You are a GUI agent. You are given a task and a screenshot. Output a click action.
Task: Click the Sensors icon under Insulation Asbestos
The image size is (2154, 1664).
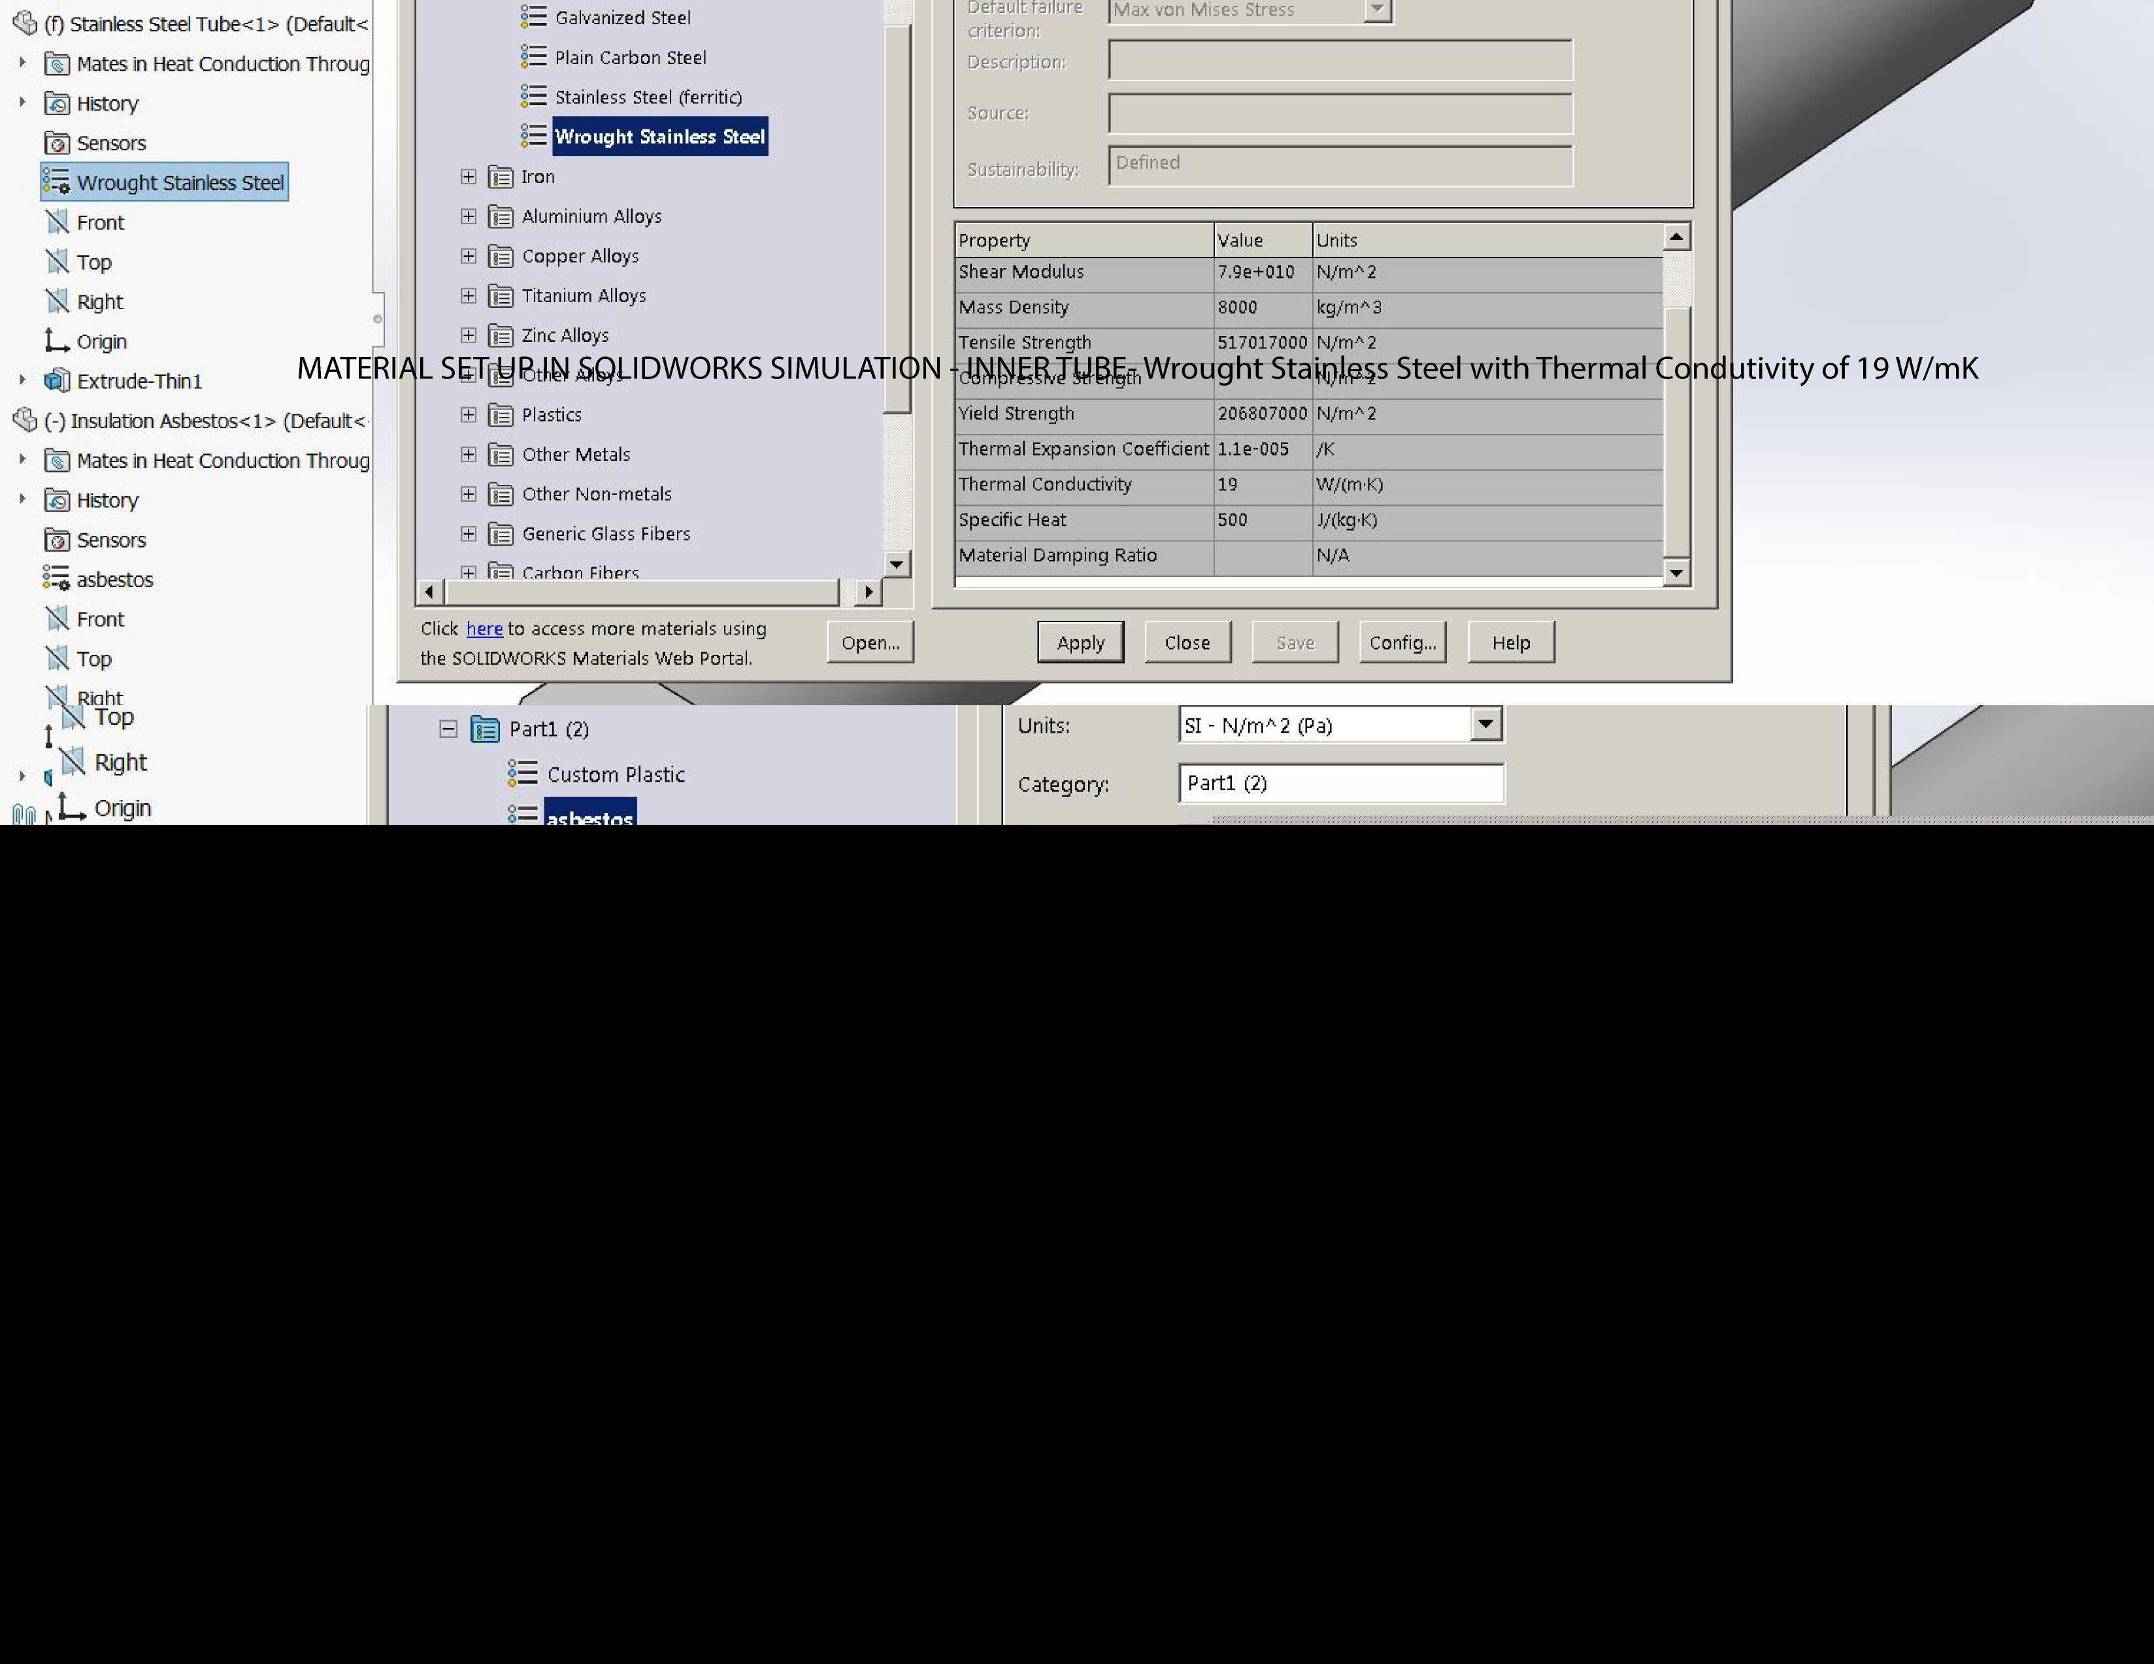[x=58, y=540]
